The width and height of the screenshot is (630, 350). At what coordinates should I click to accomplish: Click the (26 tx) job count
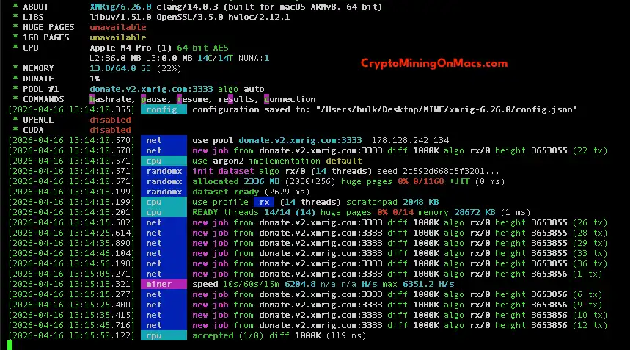click(590, 222)
